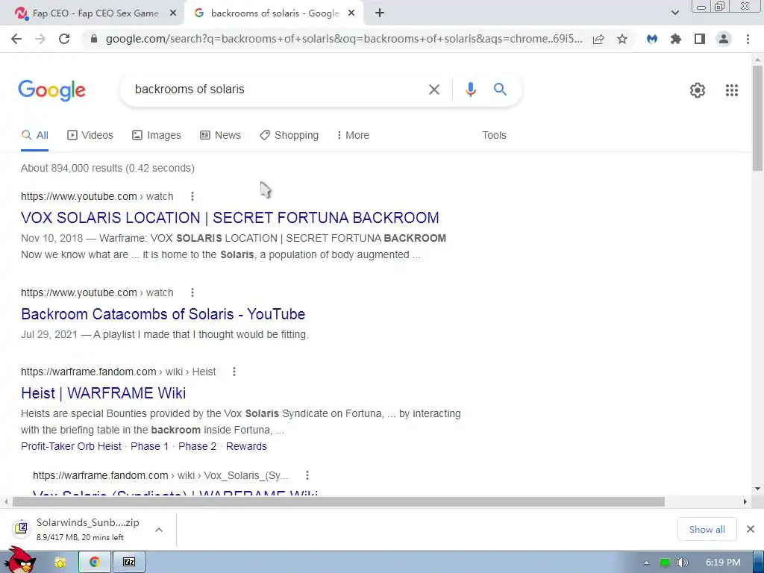Open the site lock security info

[x=94, y=39]
